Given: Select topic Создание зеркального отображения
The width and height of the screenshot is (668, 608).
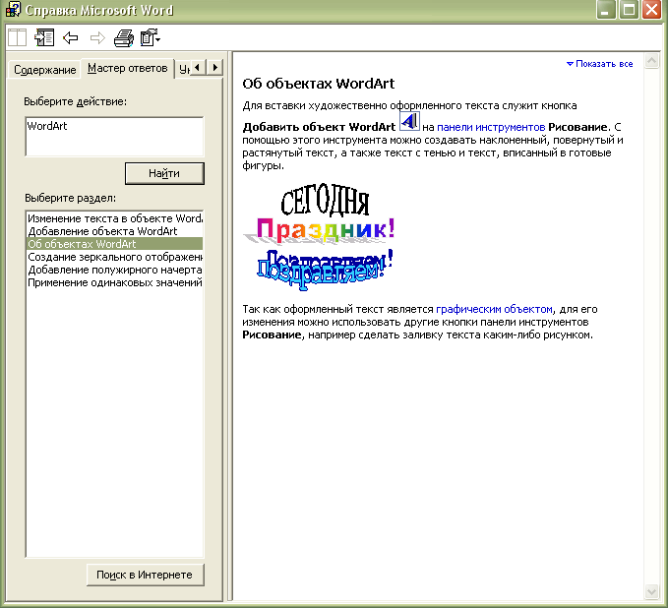Looking at the screenshot, I should 114,257.
